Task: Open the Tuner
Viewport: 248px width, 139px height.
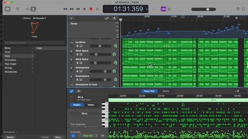Action: point(153,9)
